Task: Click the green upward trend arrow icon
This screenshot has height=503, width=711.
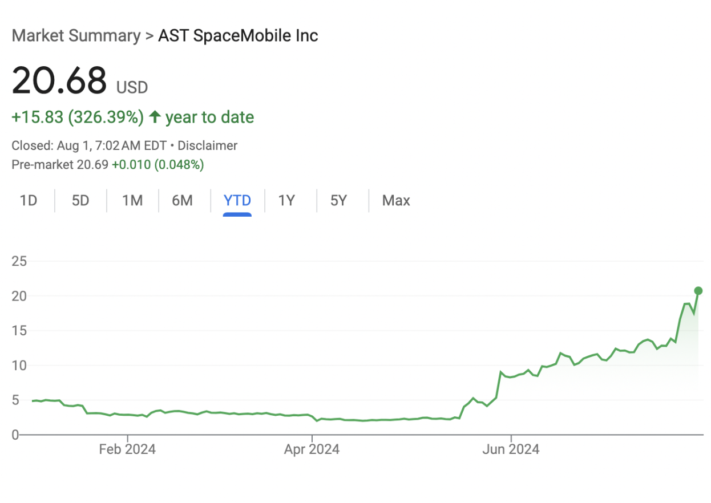Action: point(154,116)
